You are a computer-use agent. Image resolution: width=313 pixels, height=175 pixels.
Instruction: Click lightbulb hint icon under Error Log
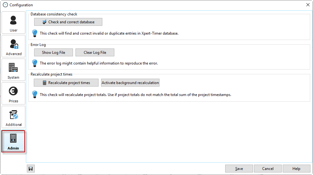[35, 63]
